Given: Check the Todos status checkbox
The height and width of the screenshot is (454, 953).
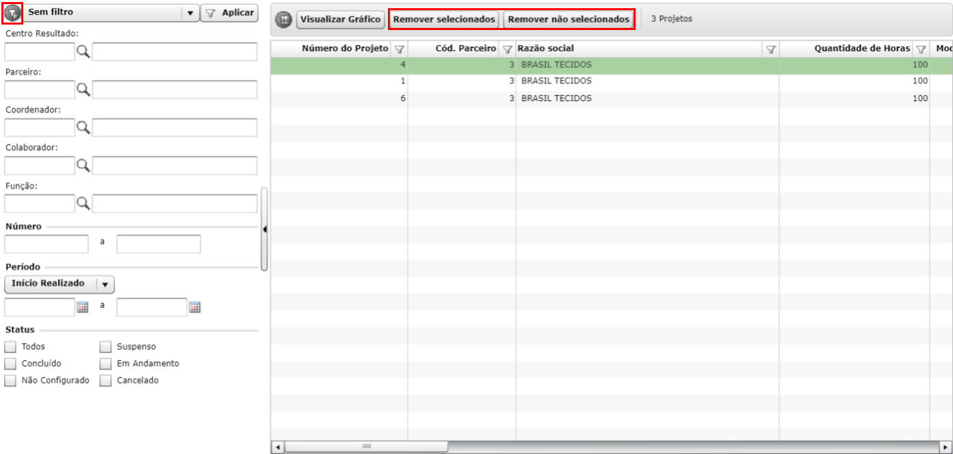Looking at the screenshot, I should pos(10,347).
